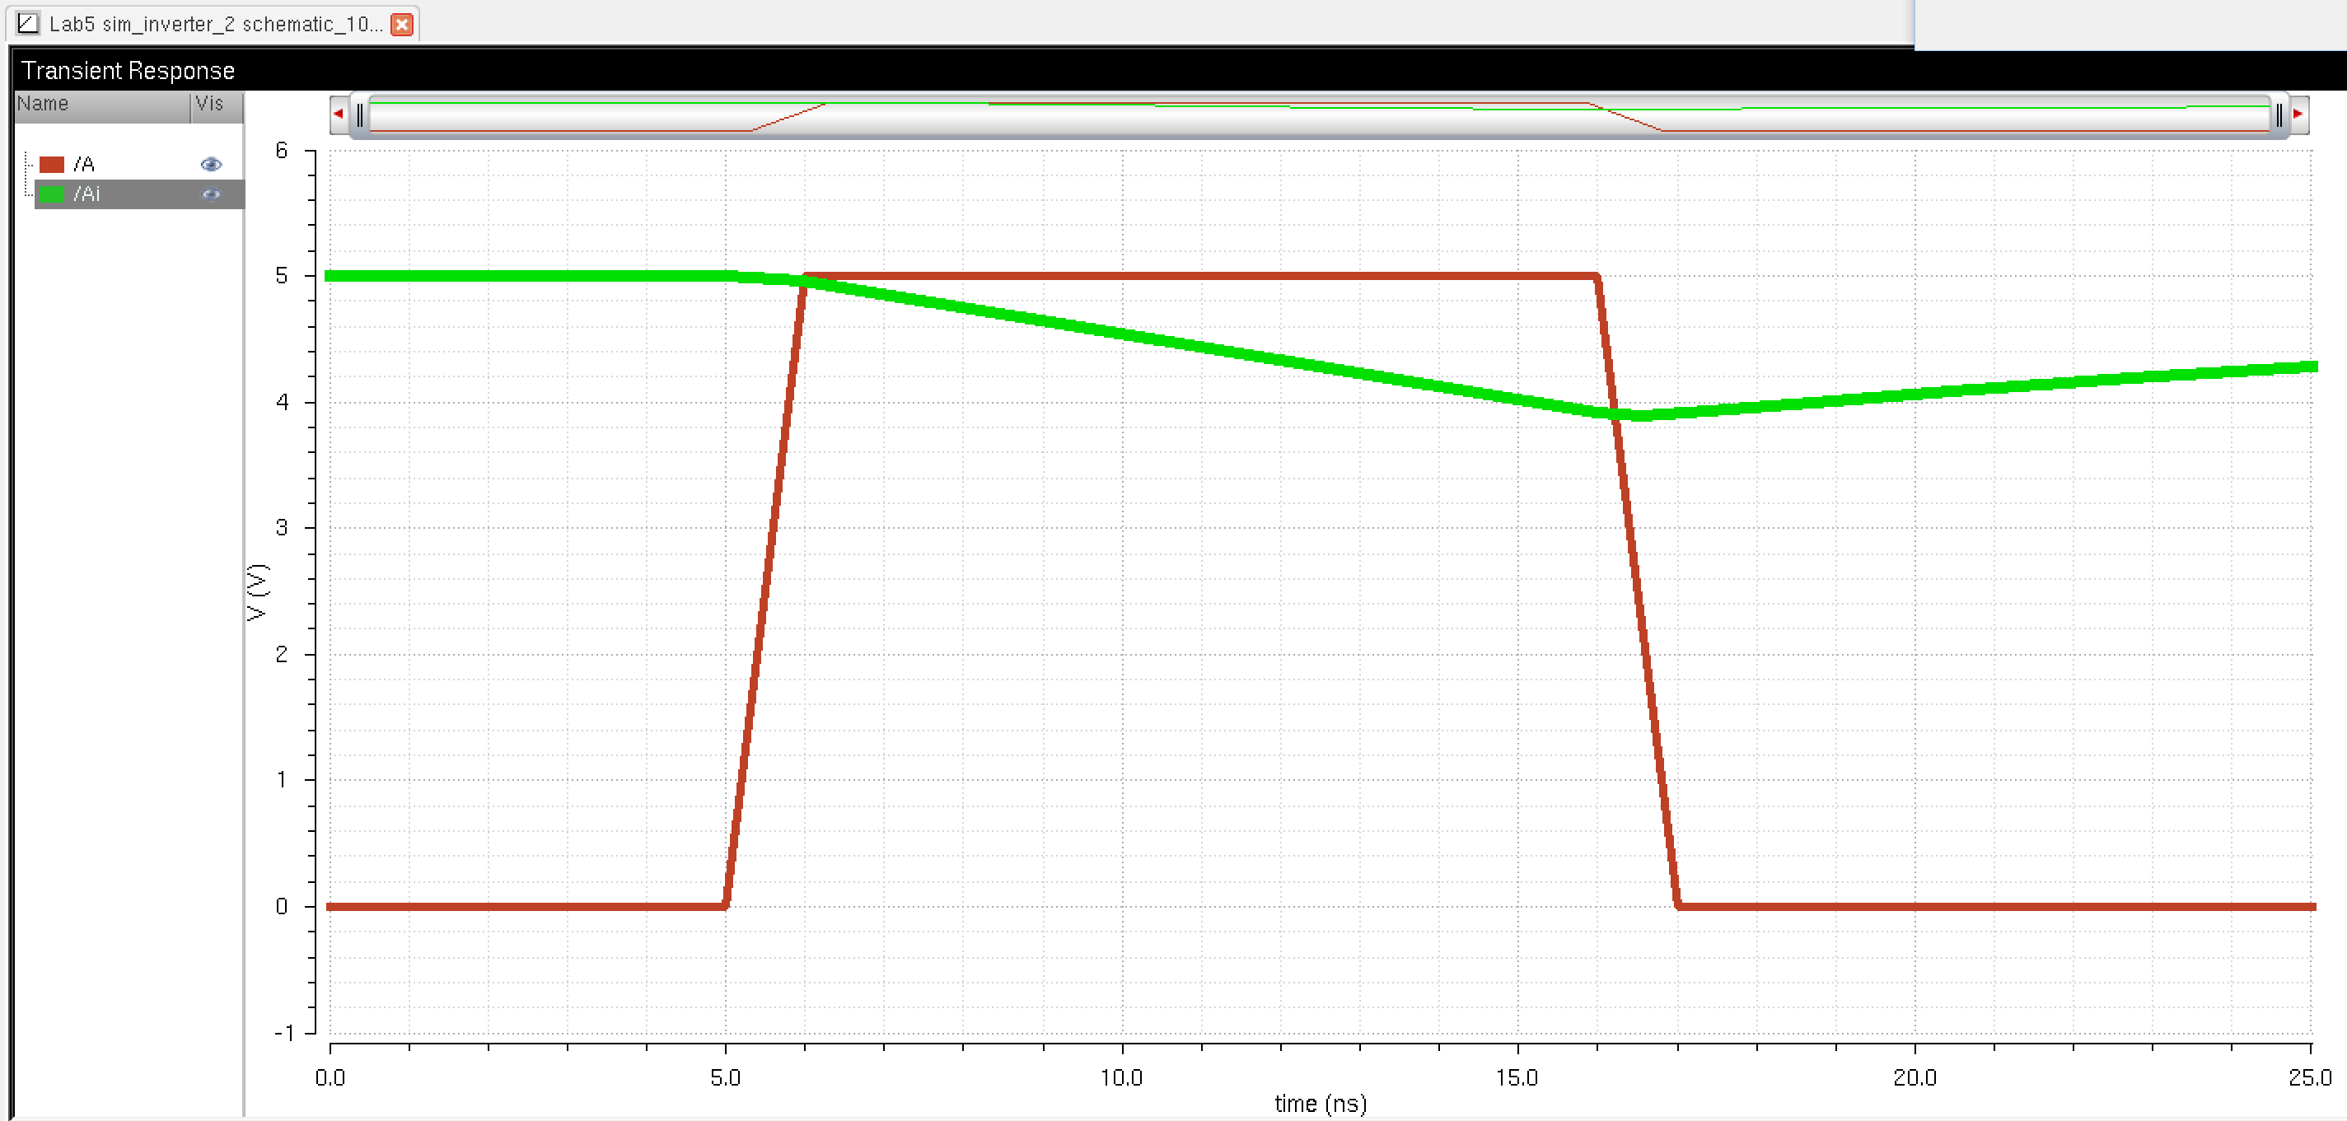Click the graph icon on the Lab5 tab
The image size is (2347, 1121).
(x=27, y=24)
